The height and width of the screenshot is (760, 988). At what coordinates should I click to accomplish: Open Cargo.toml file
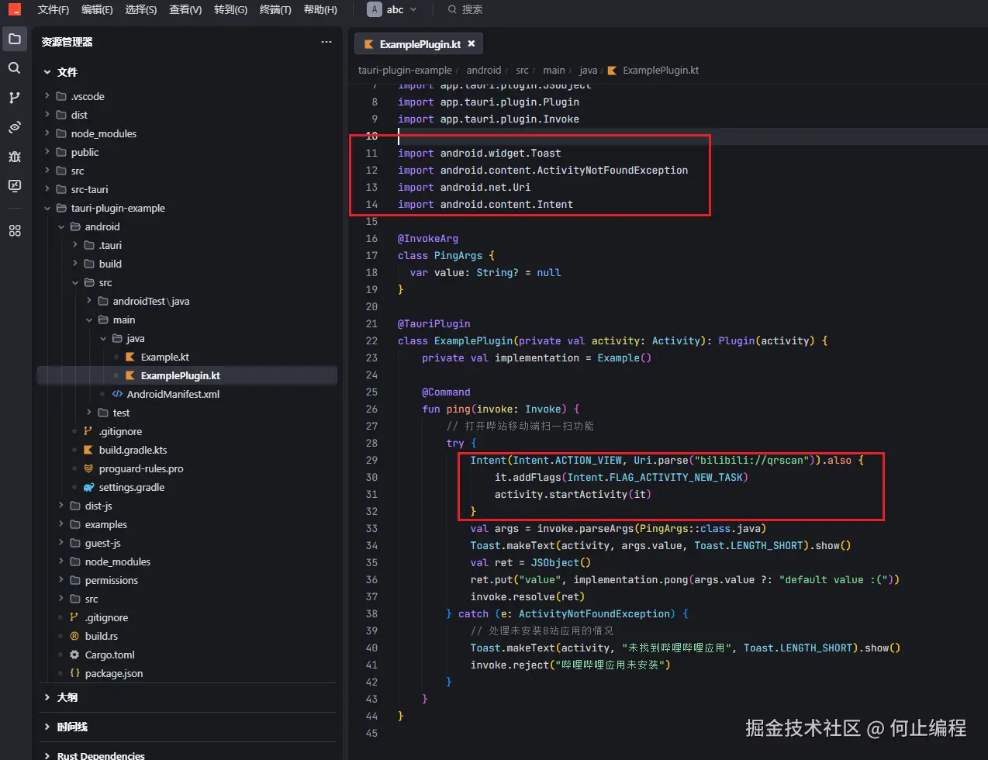(109, 655)
